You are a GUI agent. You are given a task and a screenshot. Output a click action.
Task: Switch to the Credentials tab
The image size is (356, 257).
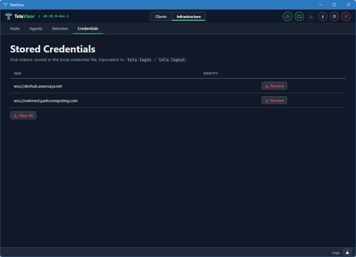(x=88, y=28)
